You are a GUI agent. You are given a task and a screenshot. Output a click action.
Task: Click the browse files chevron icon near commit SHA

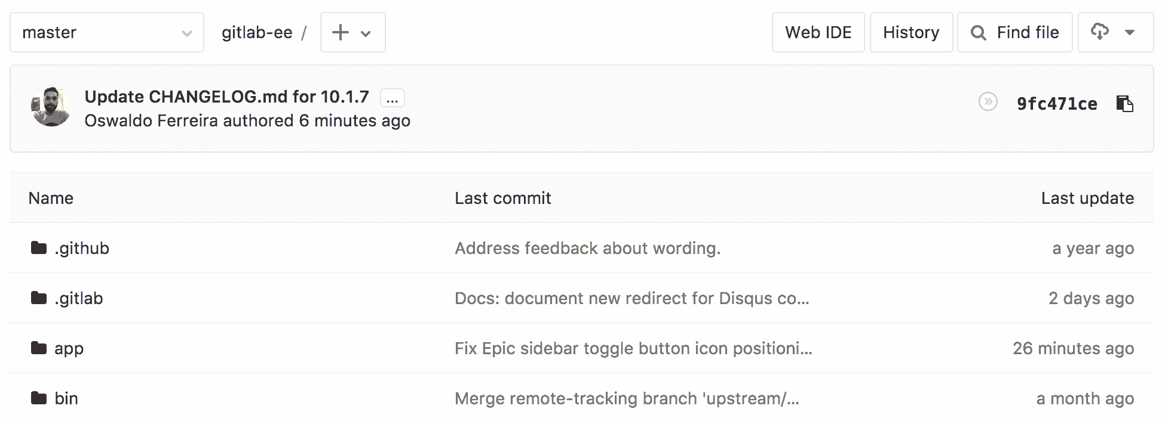coord(989,101)
